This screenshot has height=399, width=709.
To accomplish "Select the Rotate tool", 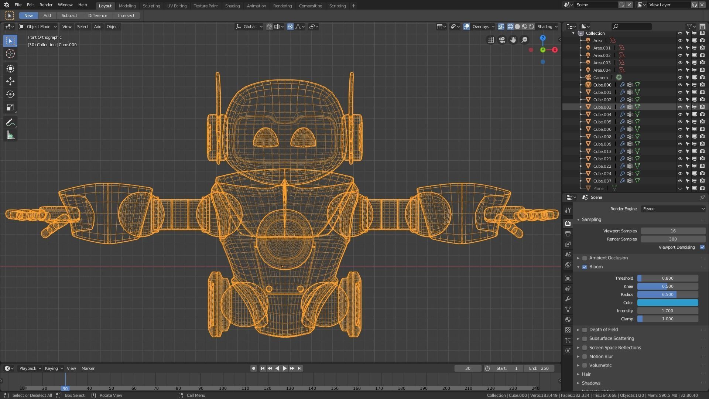I will pyautogui.click(x=10, y=95).
